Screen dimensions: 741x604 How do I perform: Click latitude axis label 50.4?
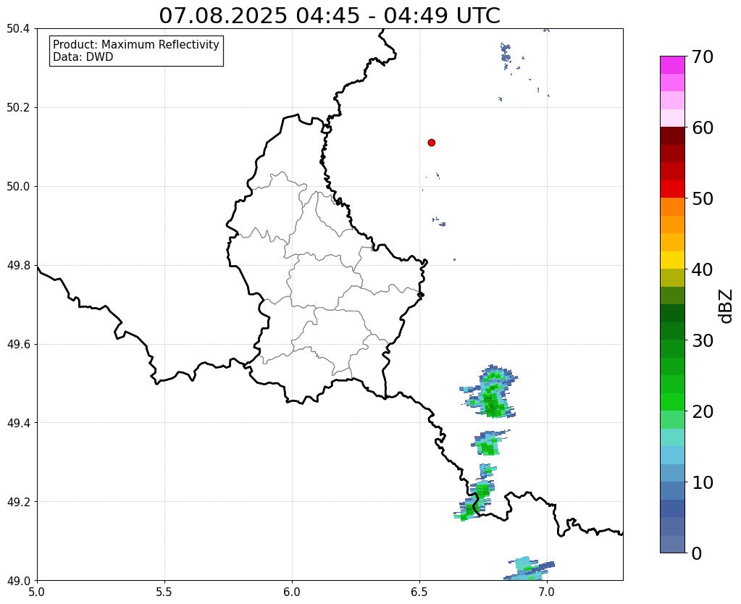(18, 29)
